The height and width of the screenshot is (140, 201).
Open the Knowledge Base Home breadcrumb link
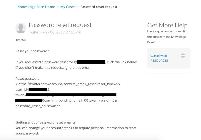[x=36, y=7]
